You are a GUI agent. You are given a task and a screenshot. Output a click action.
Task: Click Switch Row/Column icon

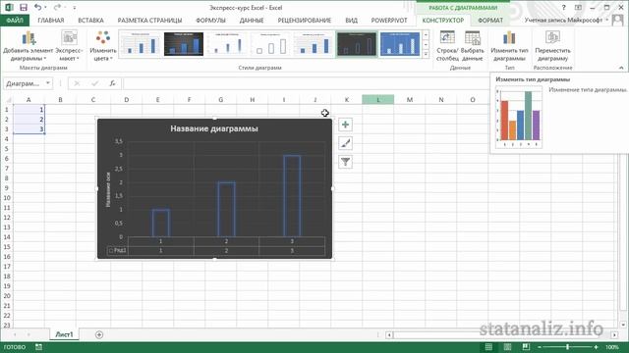[447, 38]
